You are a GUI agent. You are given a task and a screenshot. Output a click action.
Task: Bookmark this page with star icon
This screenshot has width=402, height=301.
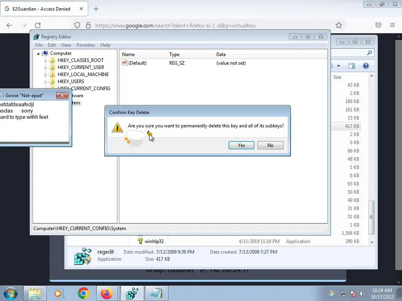point(339,25)
